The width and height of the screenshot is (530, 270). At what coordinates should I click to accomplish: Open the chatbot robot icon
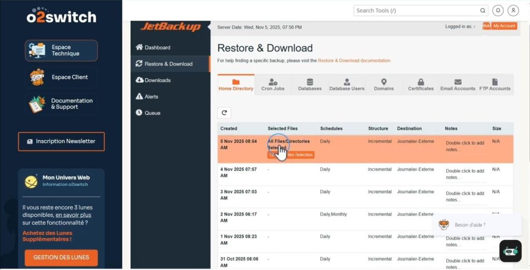pyautogui.click(x=510, y=251)
